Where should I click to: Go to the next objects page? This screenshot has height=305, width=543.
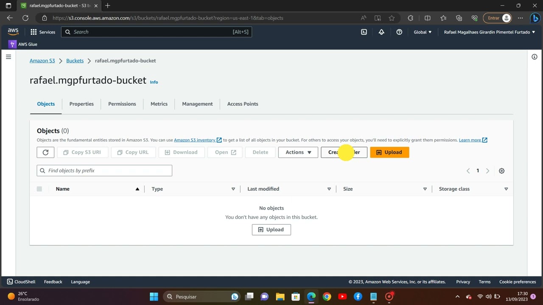pyautogui.click(x=487, y=171)
